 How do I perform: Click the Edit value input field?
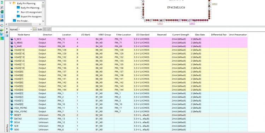158,29
